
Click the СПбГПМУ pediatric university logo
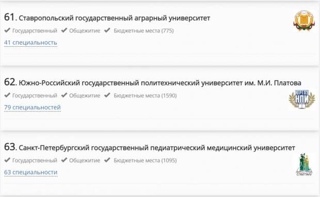click(304, 165)
